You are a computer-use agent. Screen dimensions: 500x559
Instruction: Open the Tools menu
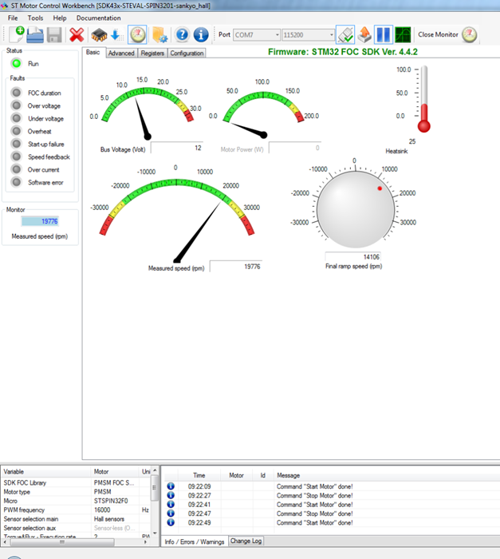35,18
